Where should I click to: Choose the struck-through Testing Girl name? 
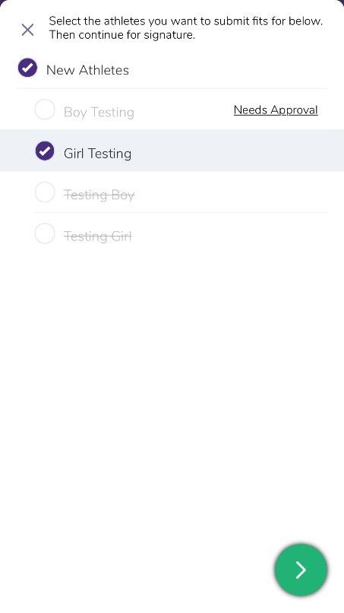click(98, 236)
